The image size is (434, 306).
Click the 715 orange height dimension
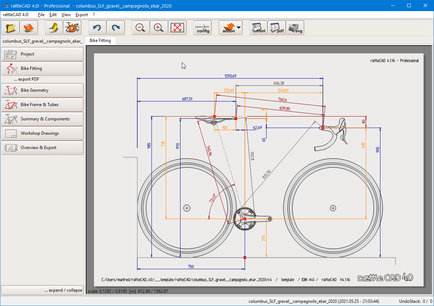(163, 144)
